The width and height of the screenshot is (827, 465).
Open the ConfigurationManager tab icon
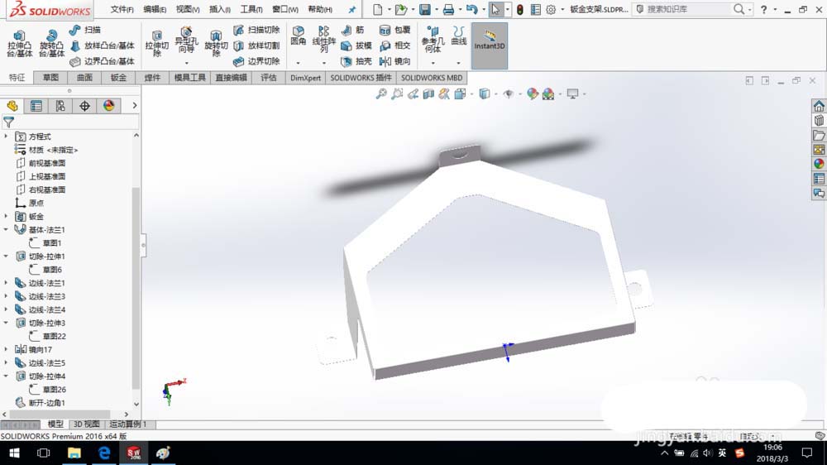point(60,106)
